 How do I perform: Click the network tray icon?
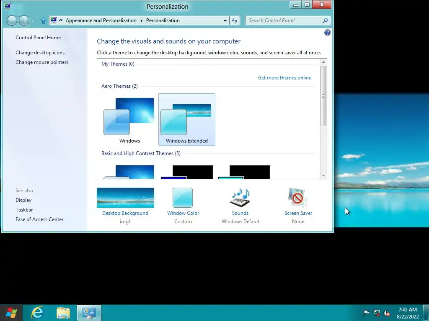(377, 313)
